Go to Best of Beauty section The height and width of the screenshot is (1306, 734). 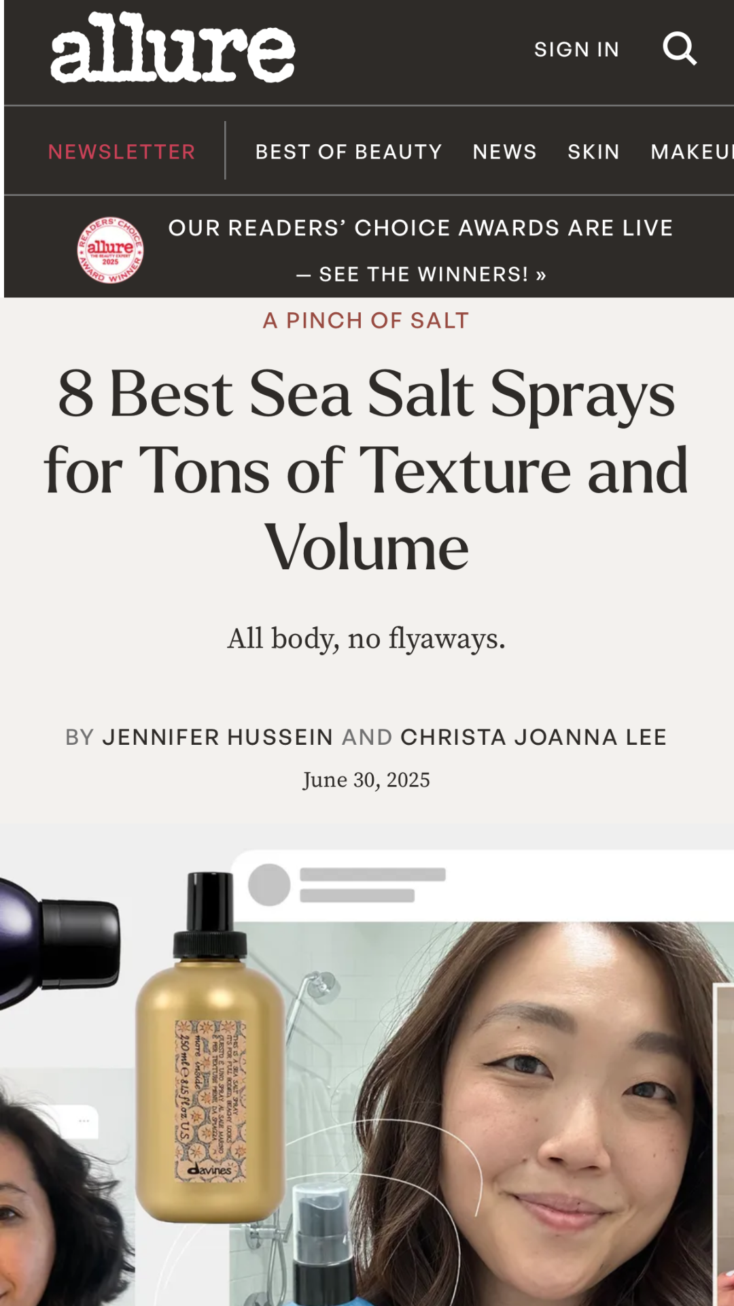(349, 152)
